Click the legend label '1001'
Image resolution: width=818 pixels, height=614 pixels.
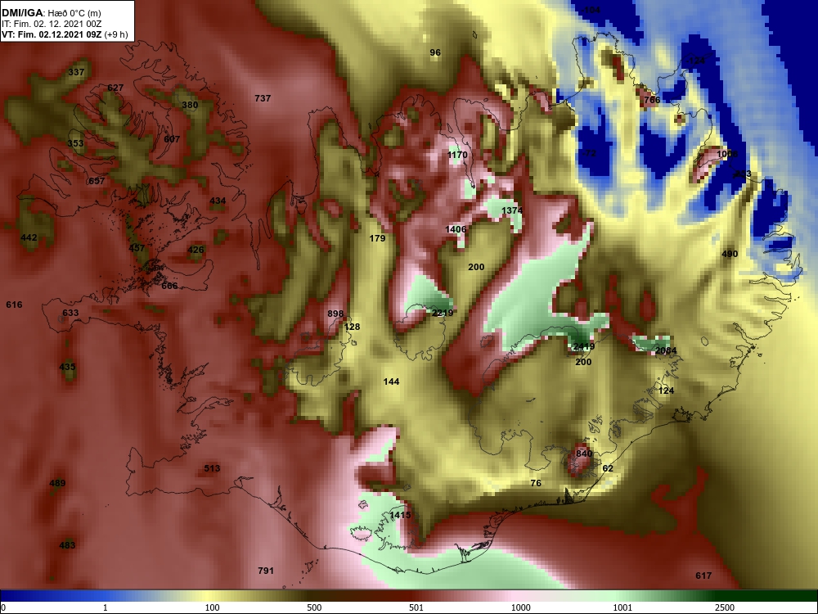coord(622,607)
